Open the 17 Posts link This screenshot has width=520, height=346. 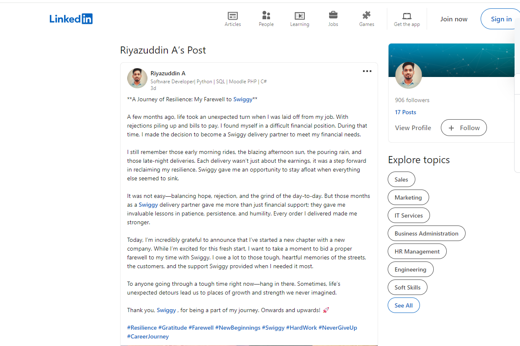pyautogui.click(x=405, y=112)
